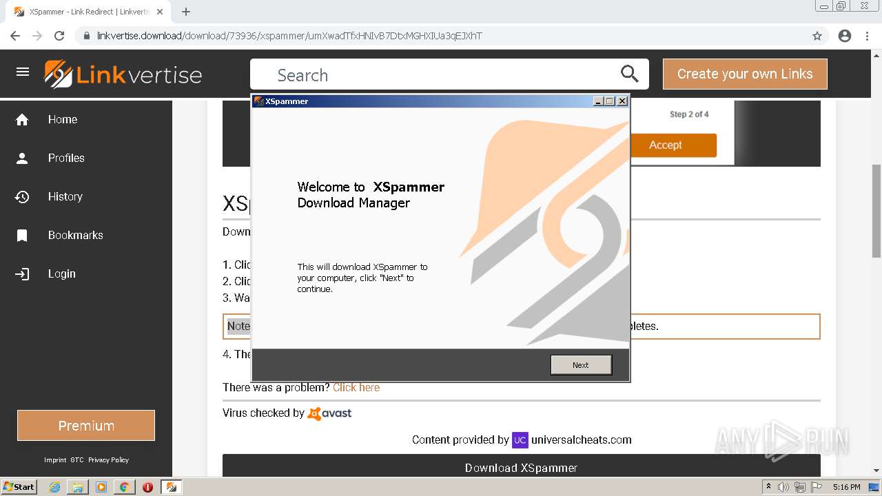Click Create your own Links button
The image size is (882, 496).
[745, 74]
